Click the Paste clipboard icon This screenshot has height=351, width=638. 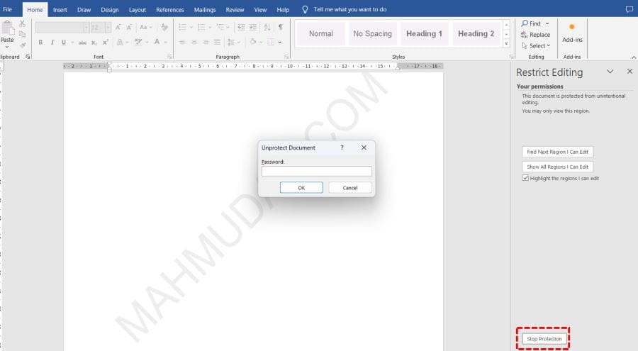(7, 30)
